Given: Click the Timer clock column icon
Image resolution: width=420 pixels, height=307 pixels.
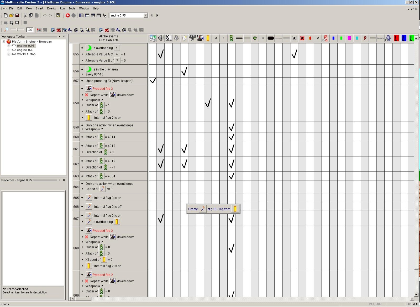Looking at the screenshot, I should pos(176,38).
